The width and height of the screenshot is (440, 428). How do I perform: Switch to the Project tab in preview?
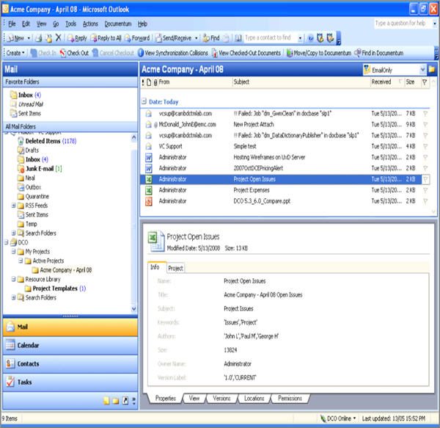coord(176,268)
